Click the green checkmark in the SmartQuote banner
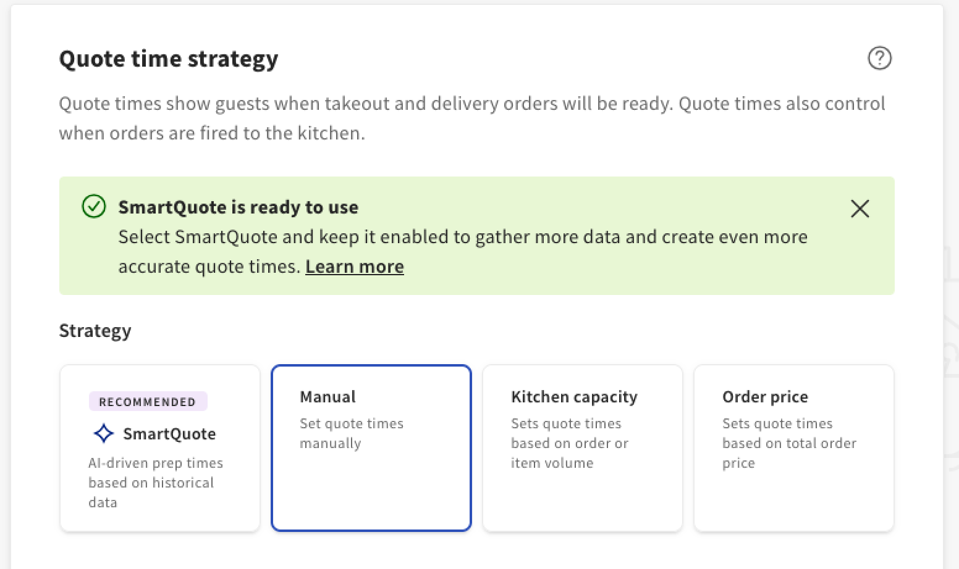 pyautogui.click(x=93, y=207)
